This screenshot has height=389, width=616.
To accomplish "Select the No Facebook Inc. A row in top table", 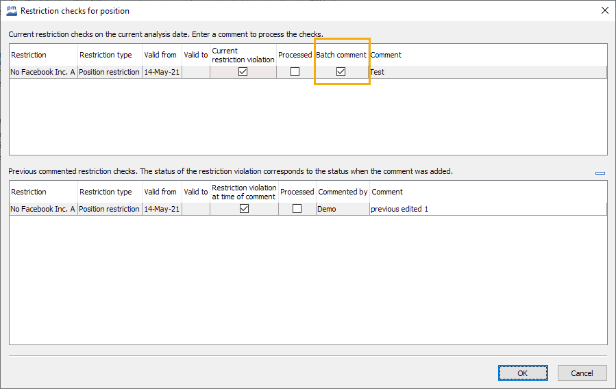I will pos(42,72).
